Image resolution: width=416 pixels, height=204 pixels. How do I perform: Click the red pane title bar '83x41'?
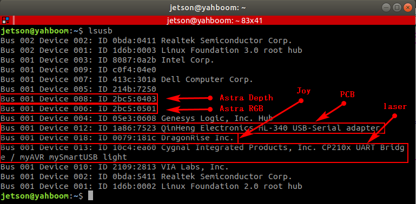(x=215, y=21)
